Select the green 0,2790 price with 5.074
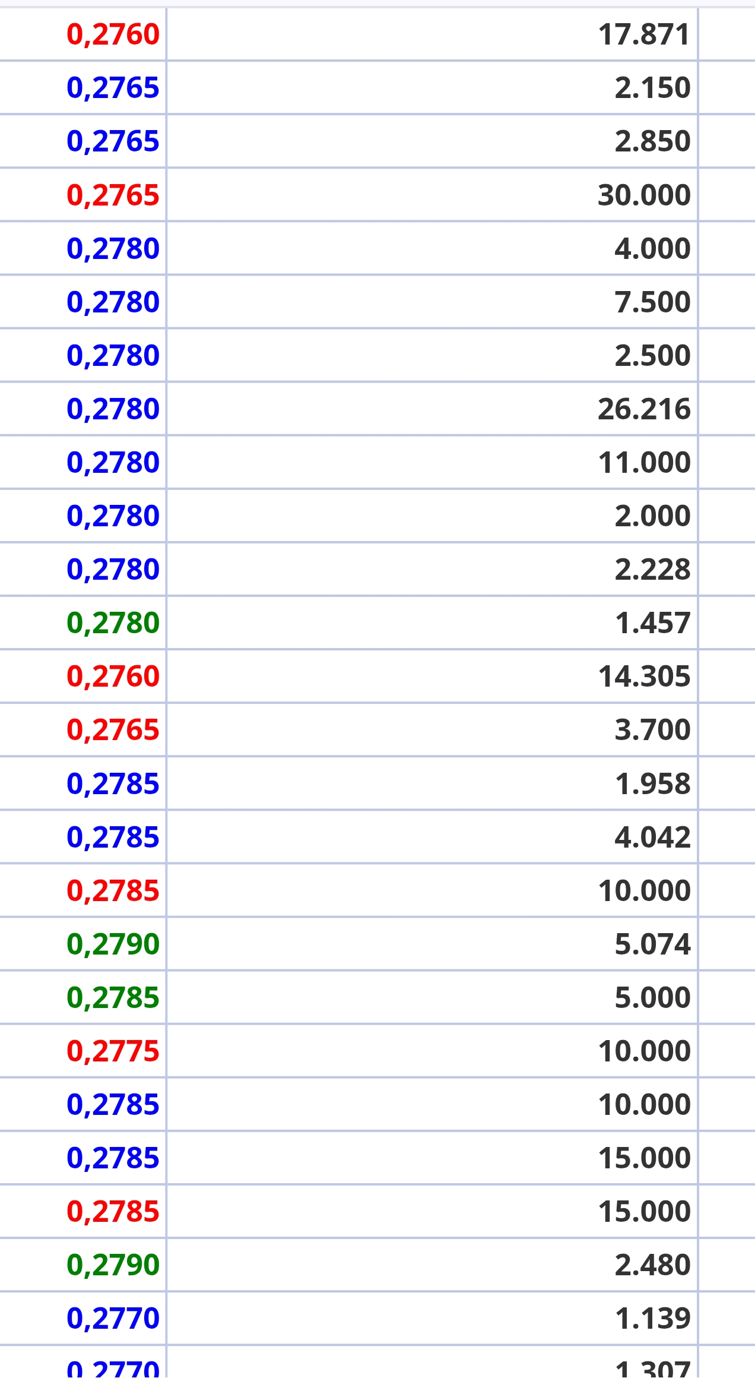Screen dimensions: 755x1381 pos(113,944)
